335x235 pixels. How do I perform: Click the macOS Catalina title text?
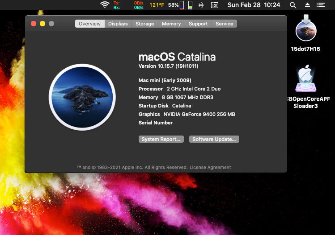pyautogui.click(x=177, y=57)
